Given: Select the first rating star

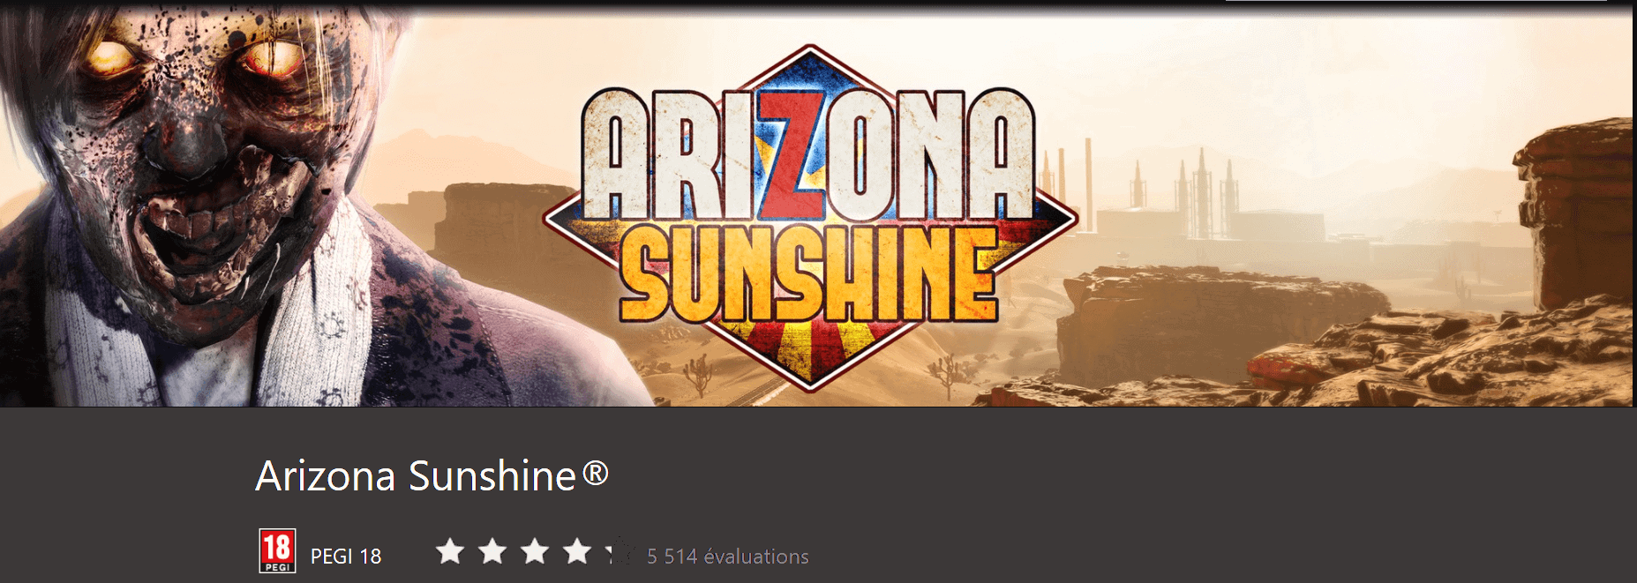Looking at the screenshot, I should tap(450, 552).
